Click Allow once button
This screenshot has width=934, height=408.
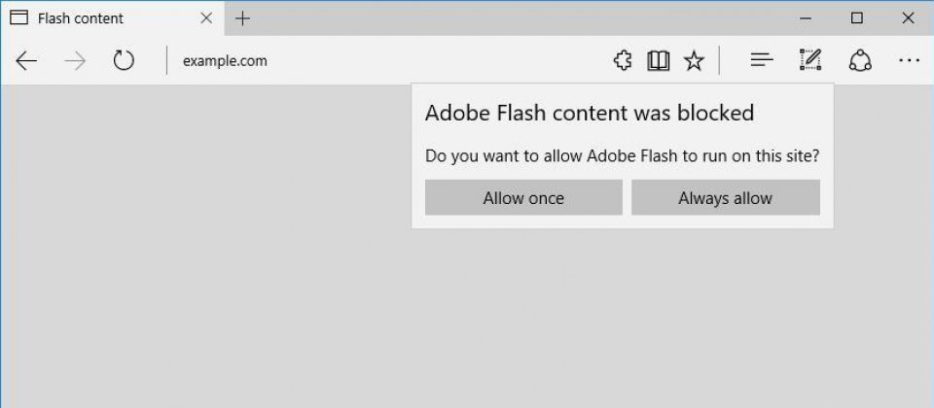(523, 197)
